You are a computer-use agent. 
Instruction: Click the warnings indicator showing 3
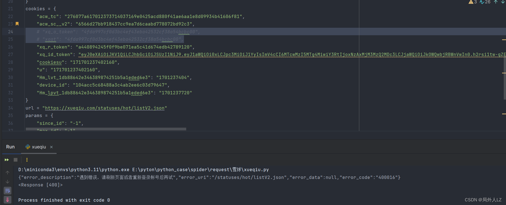(473, 2)
